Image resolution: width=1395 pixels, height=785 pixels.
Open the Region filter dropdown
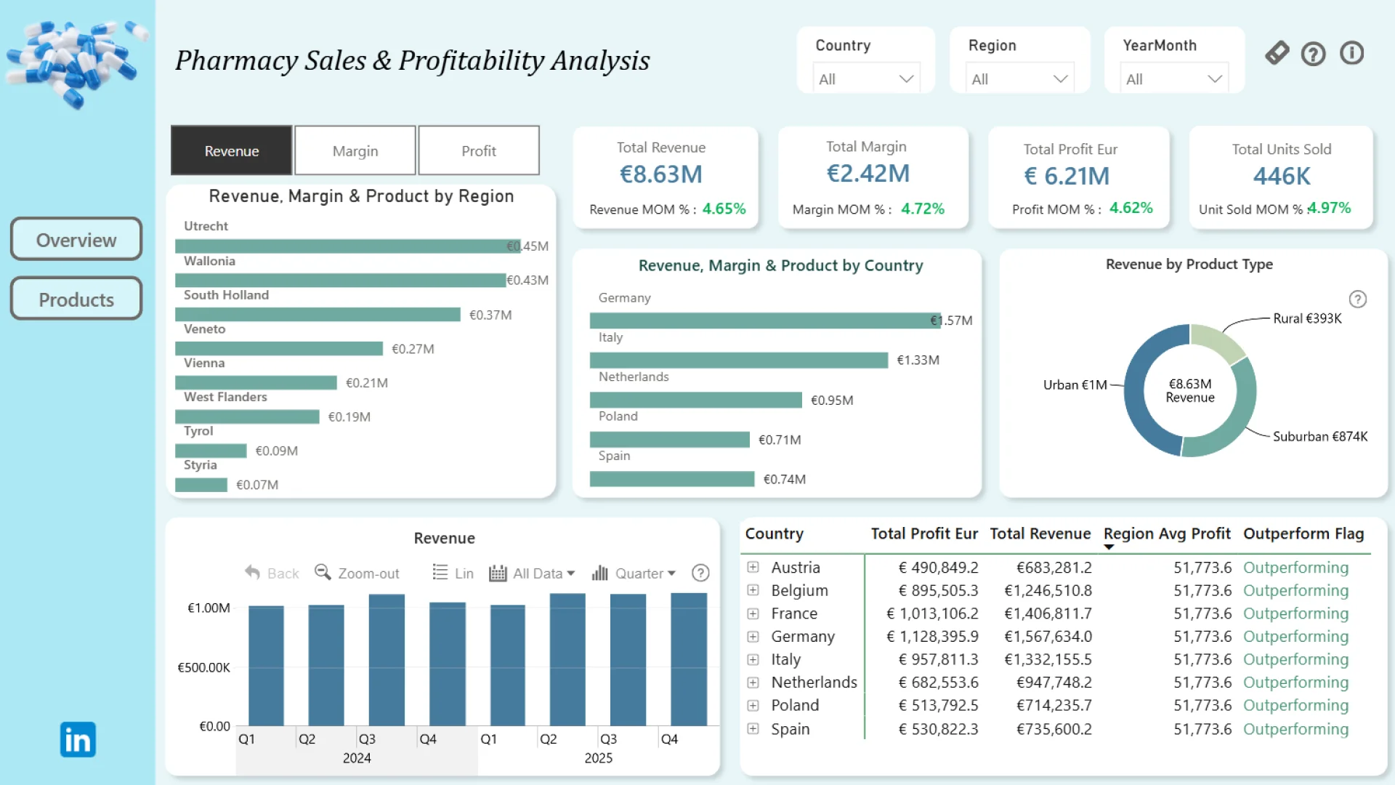coord(1019,78)
